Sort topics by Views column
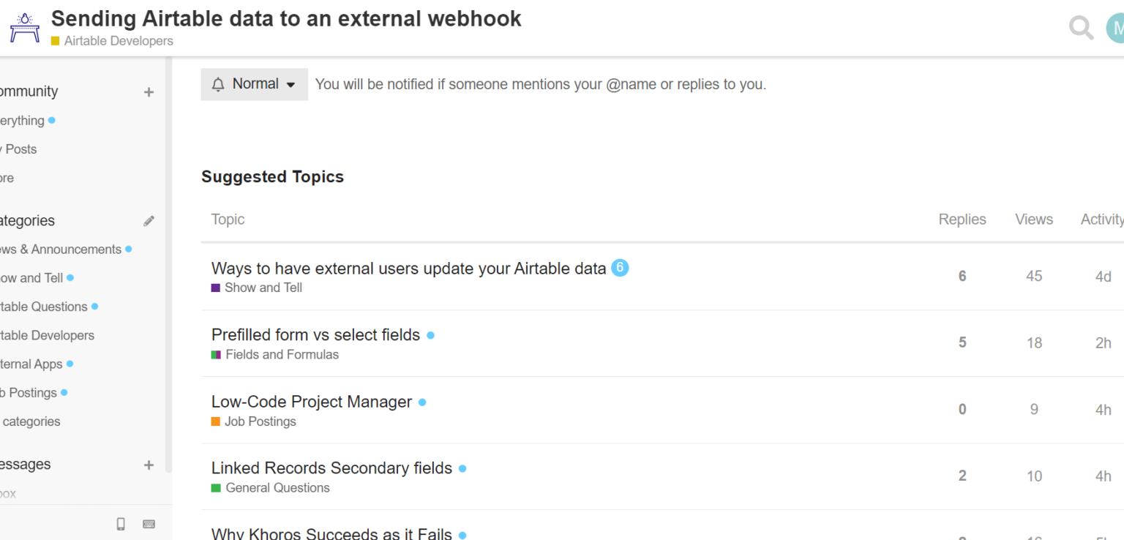The height and width of the screenshot is (540, 1124). click(x=1034, y=220)
